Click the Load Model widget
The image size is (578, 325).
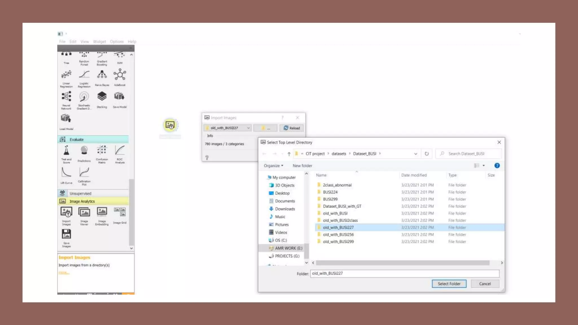tap(66, 122)
